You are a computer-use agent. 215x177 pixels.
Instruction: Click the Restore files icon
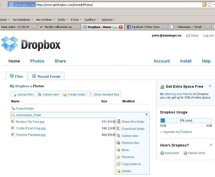pos(118,143)
